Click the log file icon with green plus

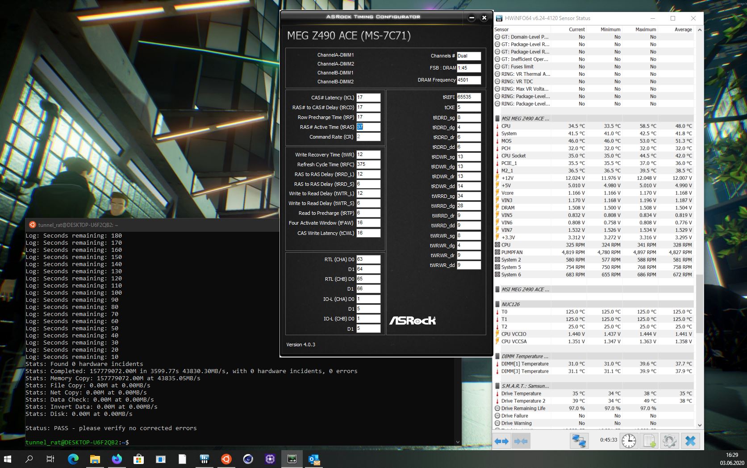tap(649, 441)
